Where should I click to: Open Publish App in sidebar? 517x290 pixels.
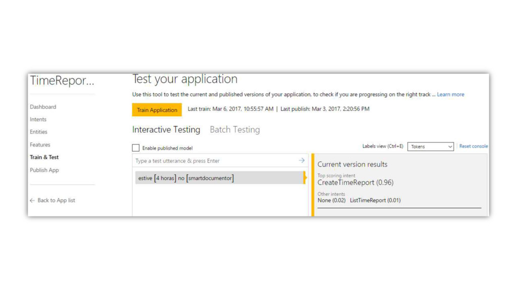(44, 170)
